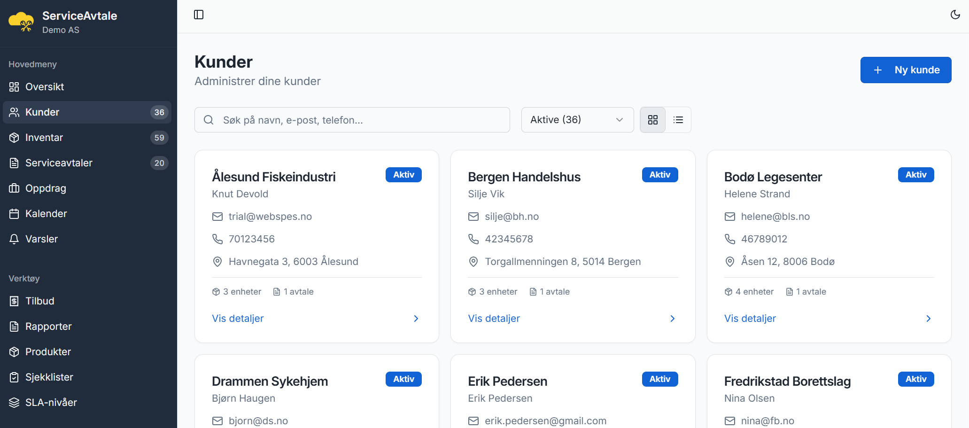Switch to list view layout

point(678,120)
